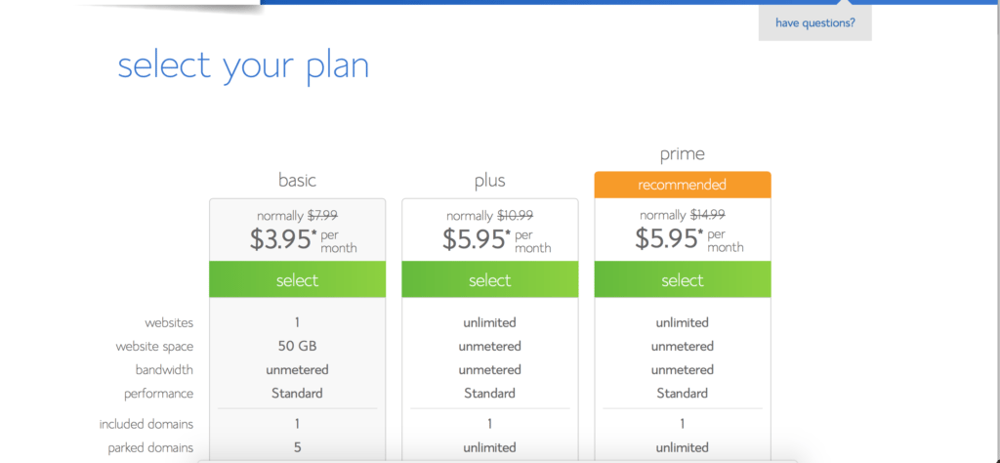Viewport: 1000px width, 463px height.
Task: Pick the prime plan select button
Action: (x=683, y=279)
